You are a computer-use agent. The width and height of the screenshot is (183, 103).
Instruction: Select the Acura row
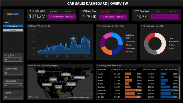pos(138,74)
